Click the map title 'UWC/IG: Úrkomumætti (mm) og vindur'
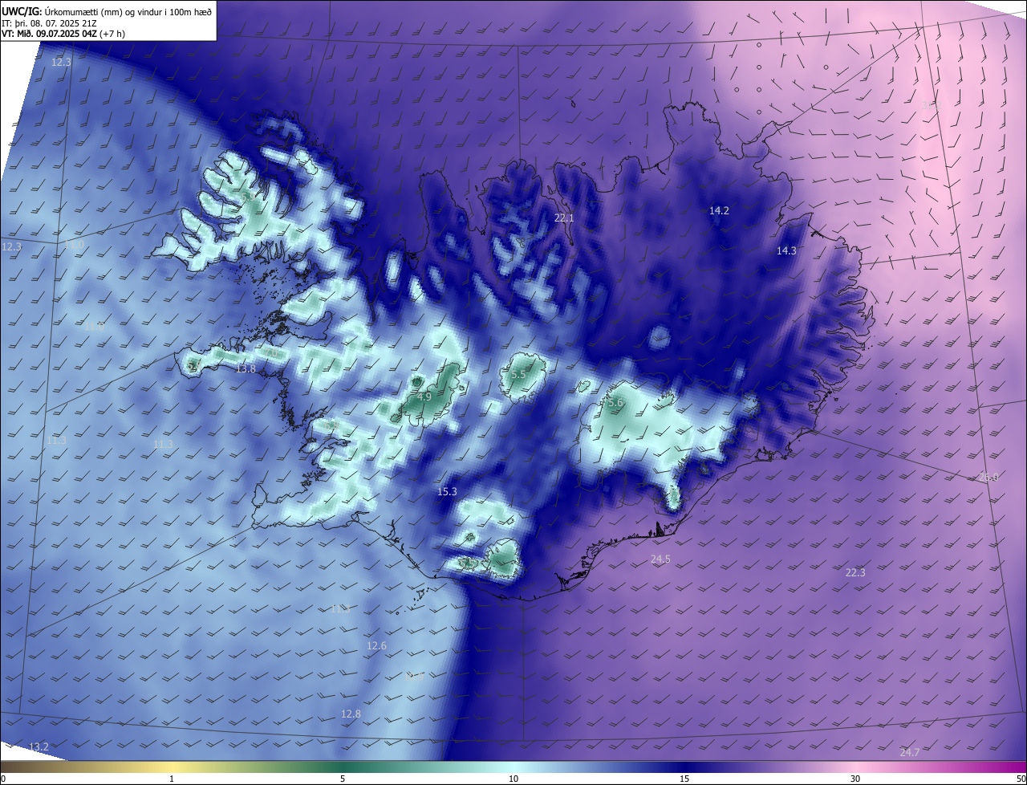This screenshot has height=785, width=1027. 107,10
